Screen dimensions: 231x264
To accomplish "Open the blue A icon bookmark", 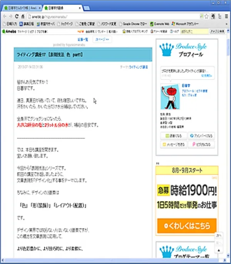I will coord(27,24).
